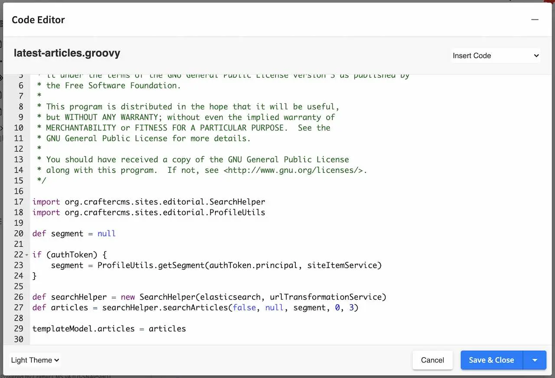This screenshot has height=378, width=555.
Task: Click the 'def searchHelper = new SearchHelper' line
Action: click(209, 297)
